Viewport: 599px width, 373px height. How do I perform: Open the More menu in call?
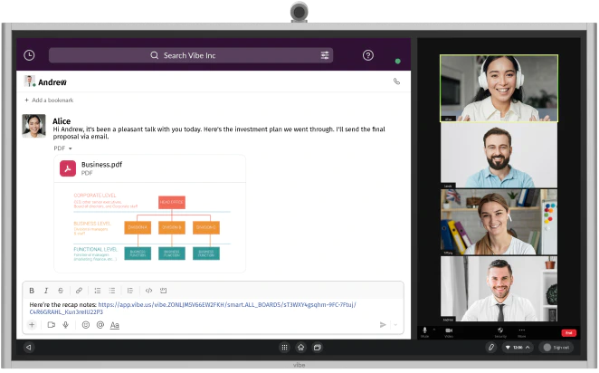tap(521, 330)
